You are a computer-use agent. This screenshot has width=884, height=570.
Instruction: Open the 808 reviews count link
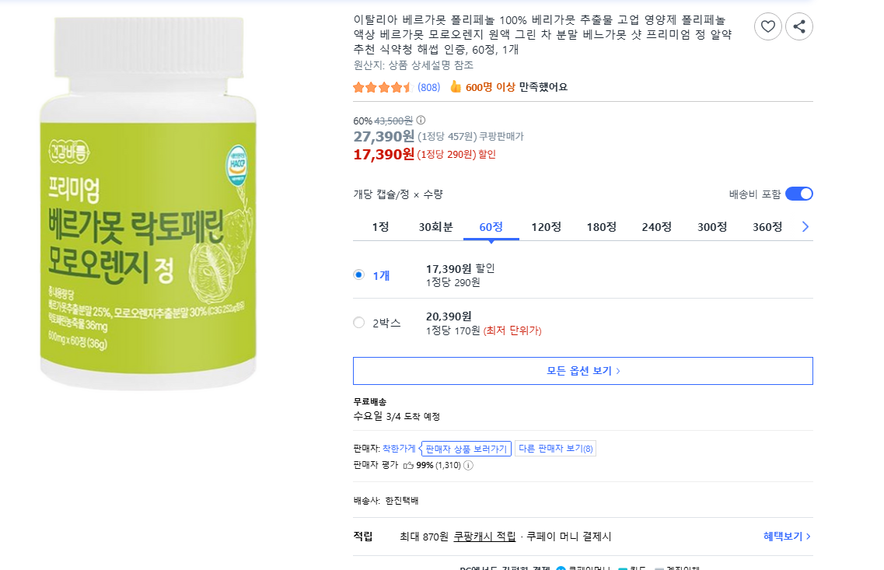click(428, 87)
